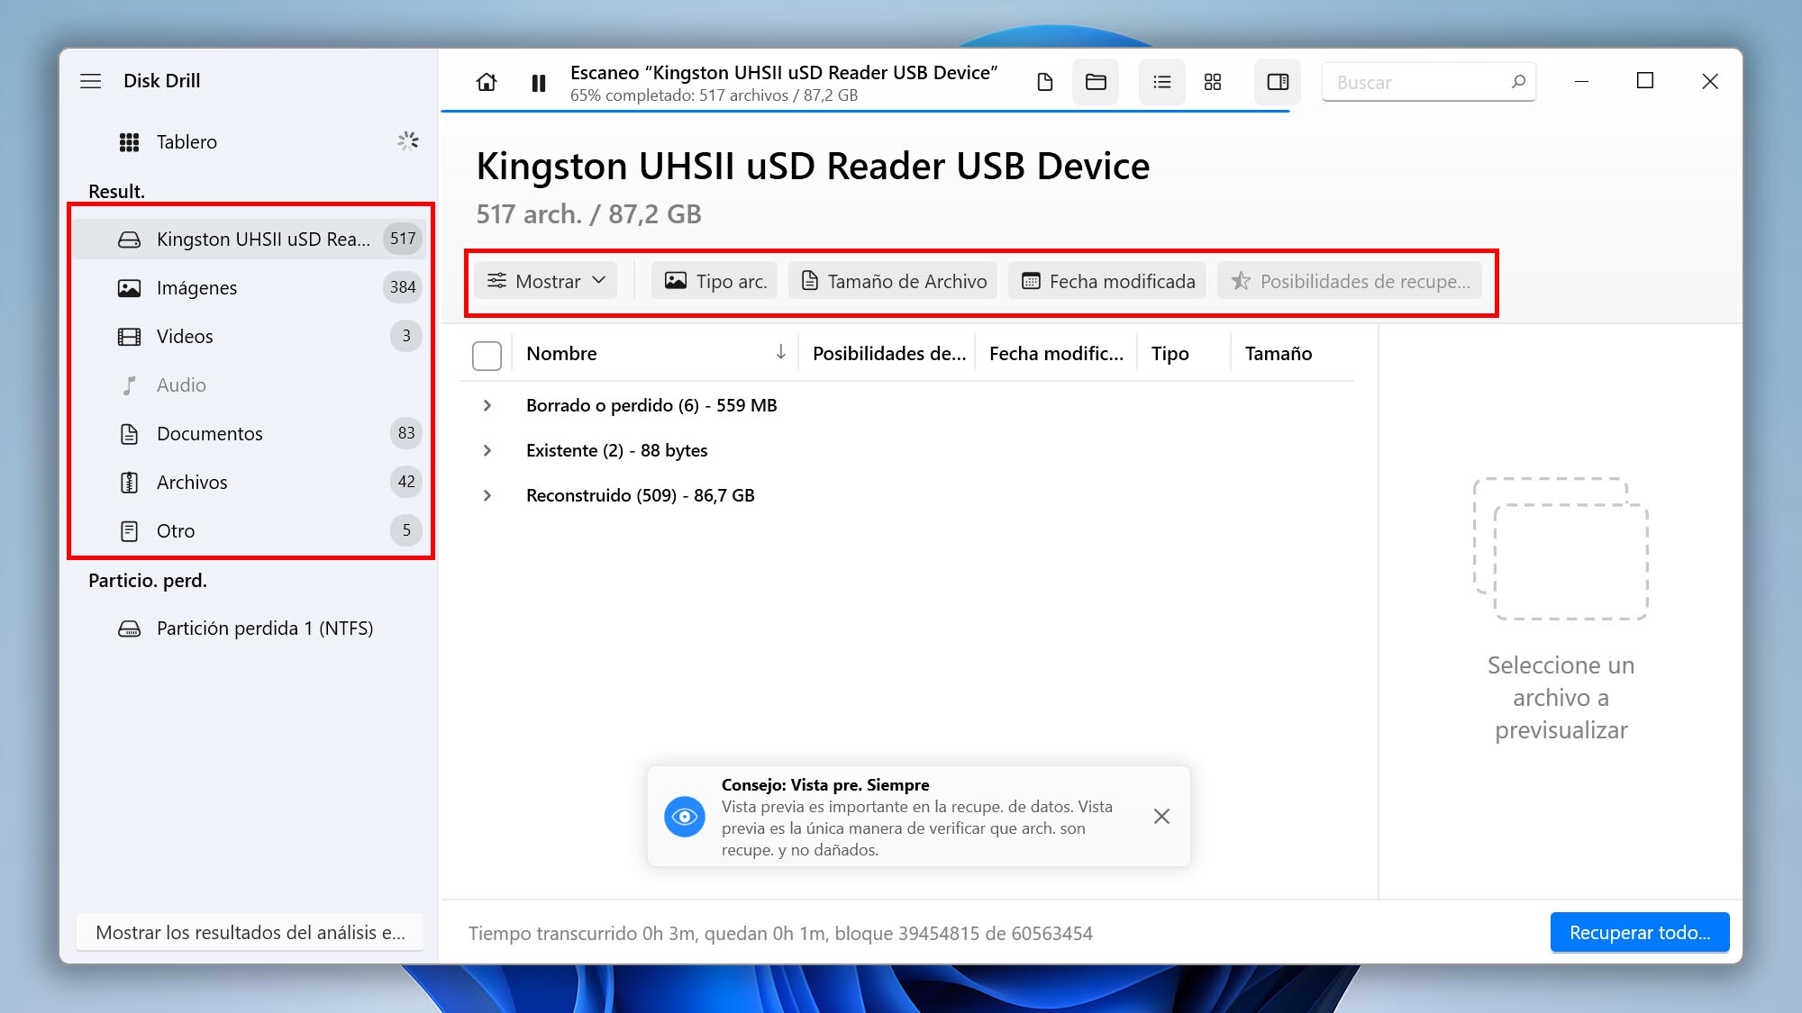Dismiss the Vista pre. Siempre tip

1161,816
